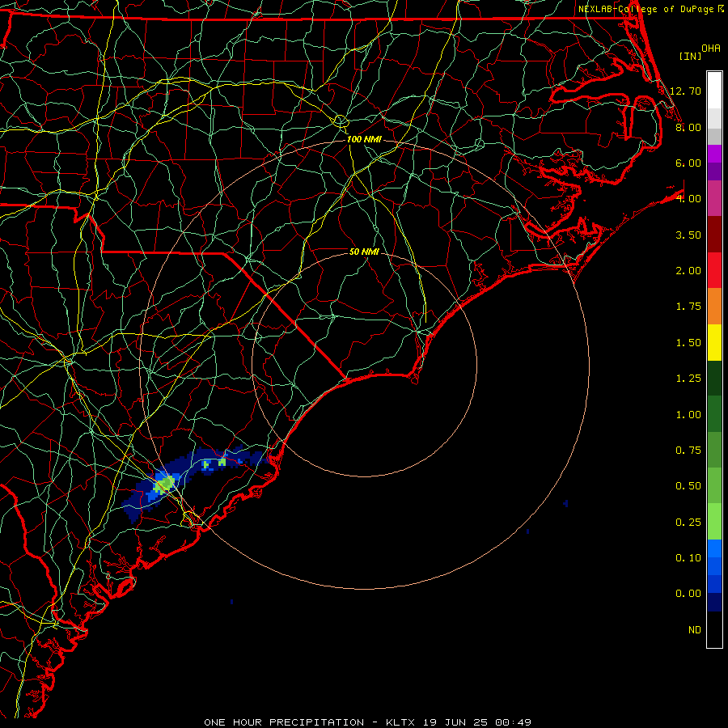The height and width of the screenshot is (728, 728).
Task: Click the ND no-data legend label
Action: (x=695, y=630)
